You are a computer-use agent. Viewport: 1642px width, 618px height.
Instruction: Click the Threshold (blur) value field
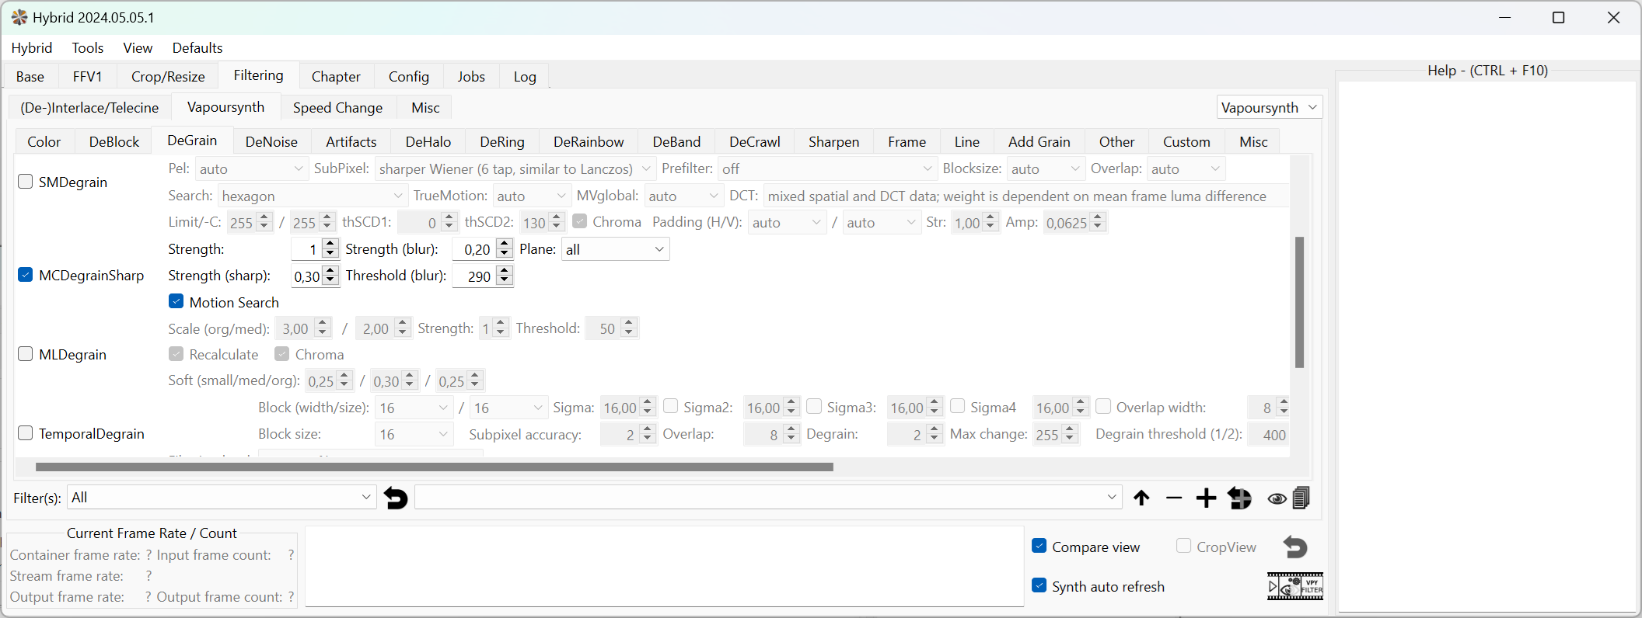(x=473, y=276)
